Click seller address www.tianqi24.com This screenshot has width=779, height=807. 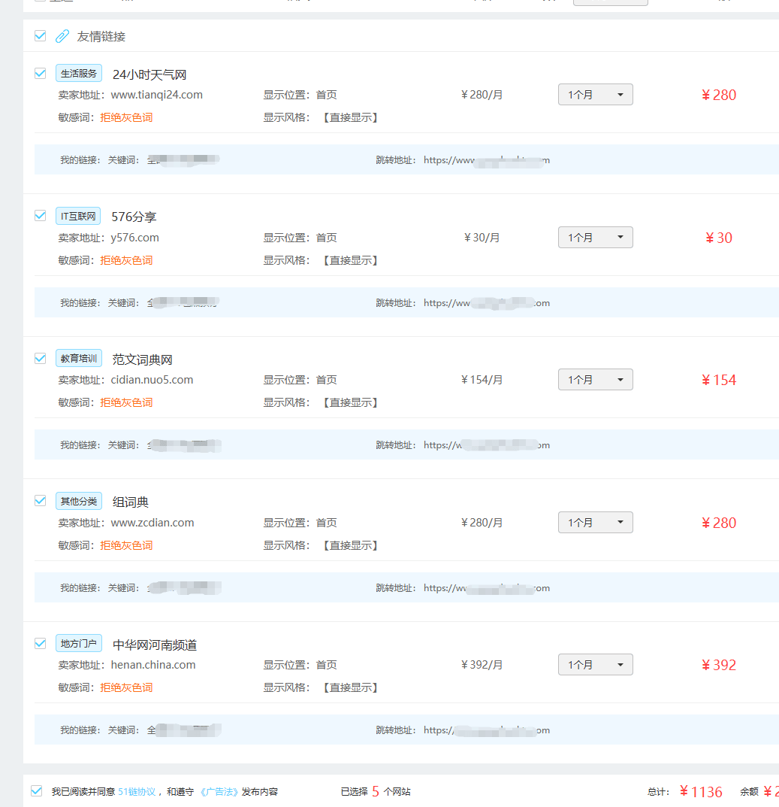pyautogui.click(x=157, y=95)
